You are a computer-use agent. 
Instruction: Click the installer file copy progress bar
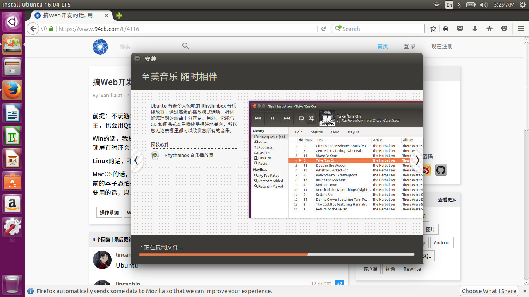click(277, 254)
